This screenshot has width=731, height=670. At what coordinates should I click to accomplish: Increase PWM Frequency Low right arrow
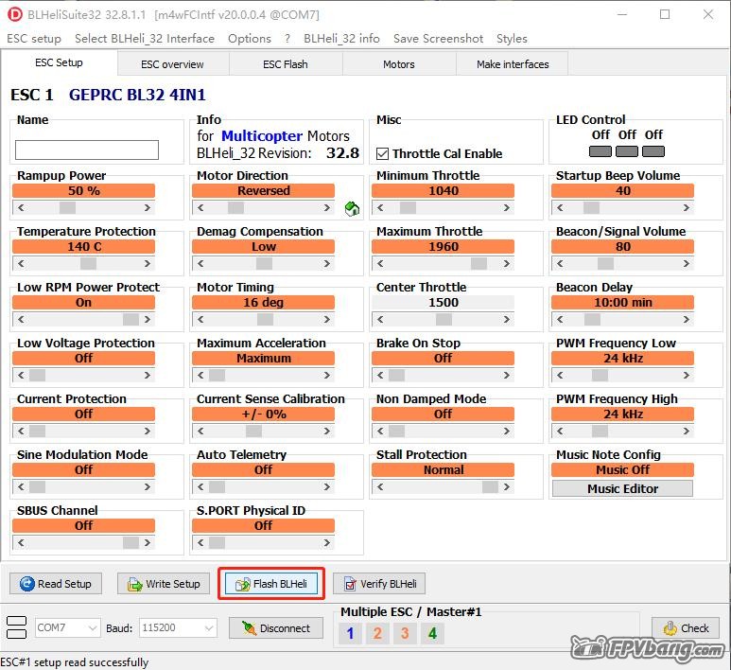pos(687,375)
